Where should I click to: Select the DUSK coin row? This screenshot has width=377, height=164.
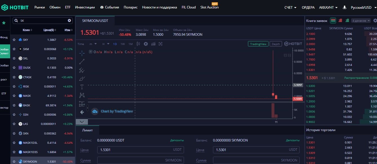click(43, 68)
